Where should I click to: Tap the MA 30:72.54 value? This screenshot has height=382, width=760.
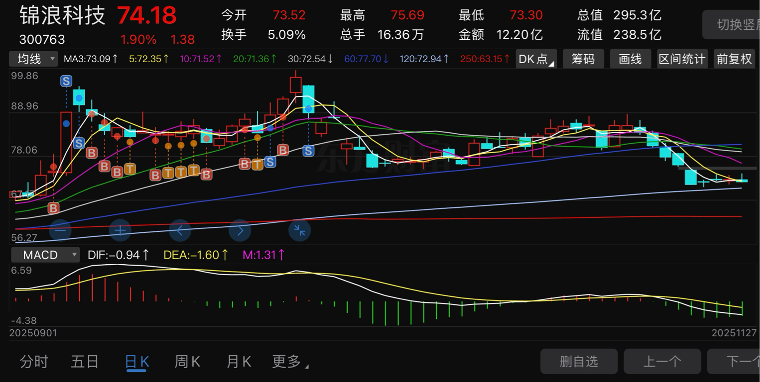pyautogui.click(x=311, y=59)
